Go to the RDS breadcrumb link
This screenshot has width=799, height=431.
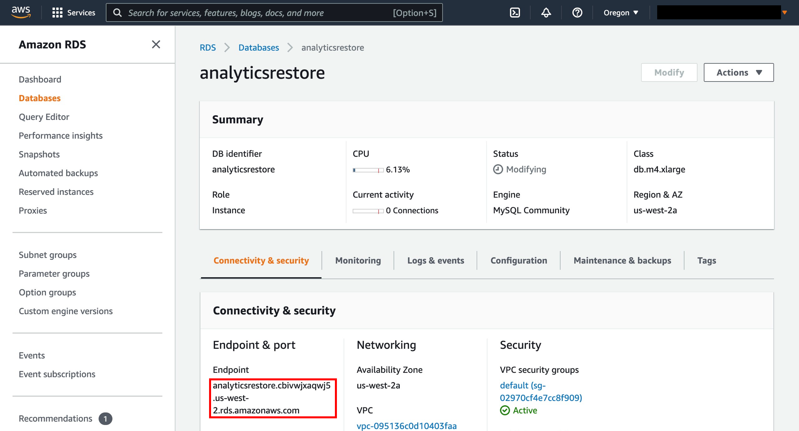coord(208,48)
